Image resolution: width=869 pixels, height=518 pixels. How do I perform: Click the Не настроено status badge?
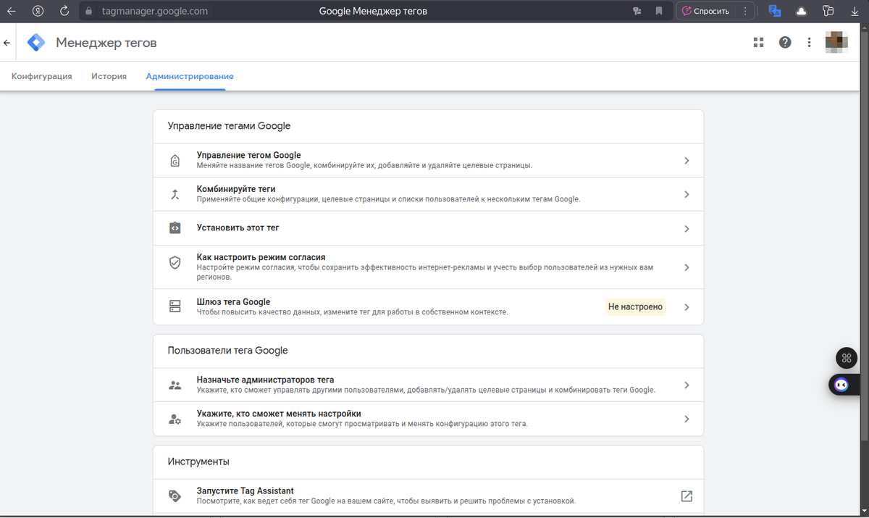635,306
